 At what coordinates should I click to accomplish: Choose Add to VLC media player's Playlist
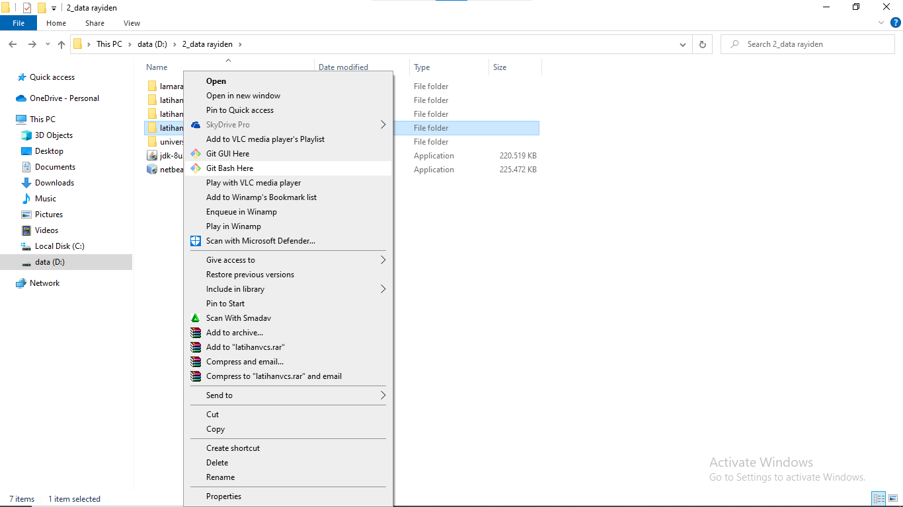click(x=265, y=139)
